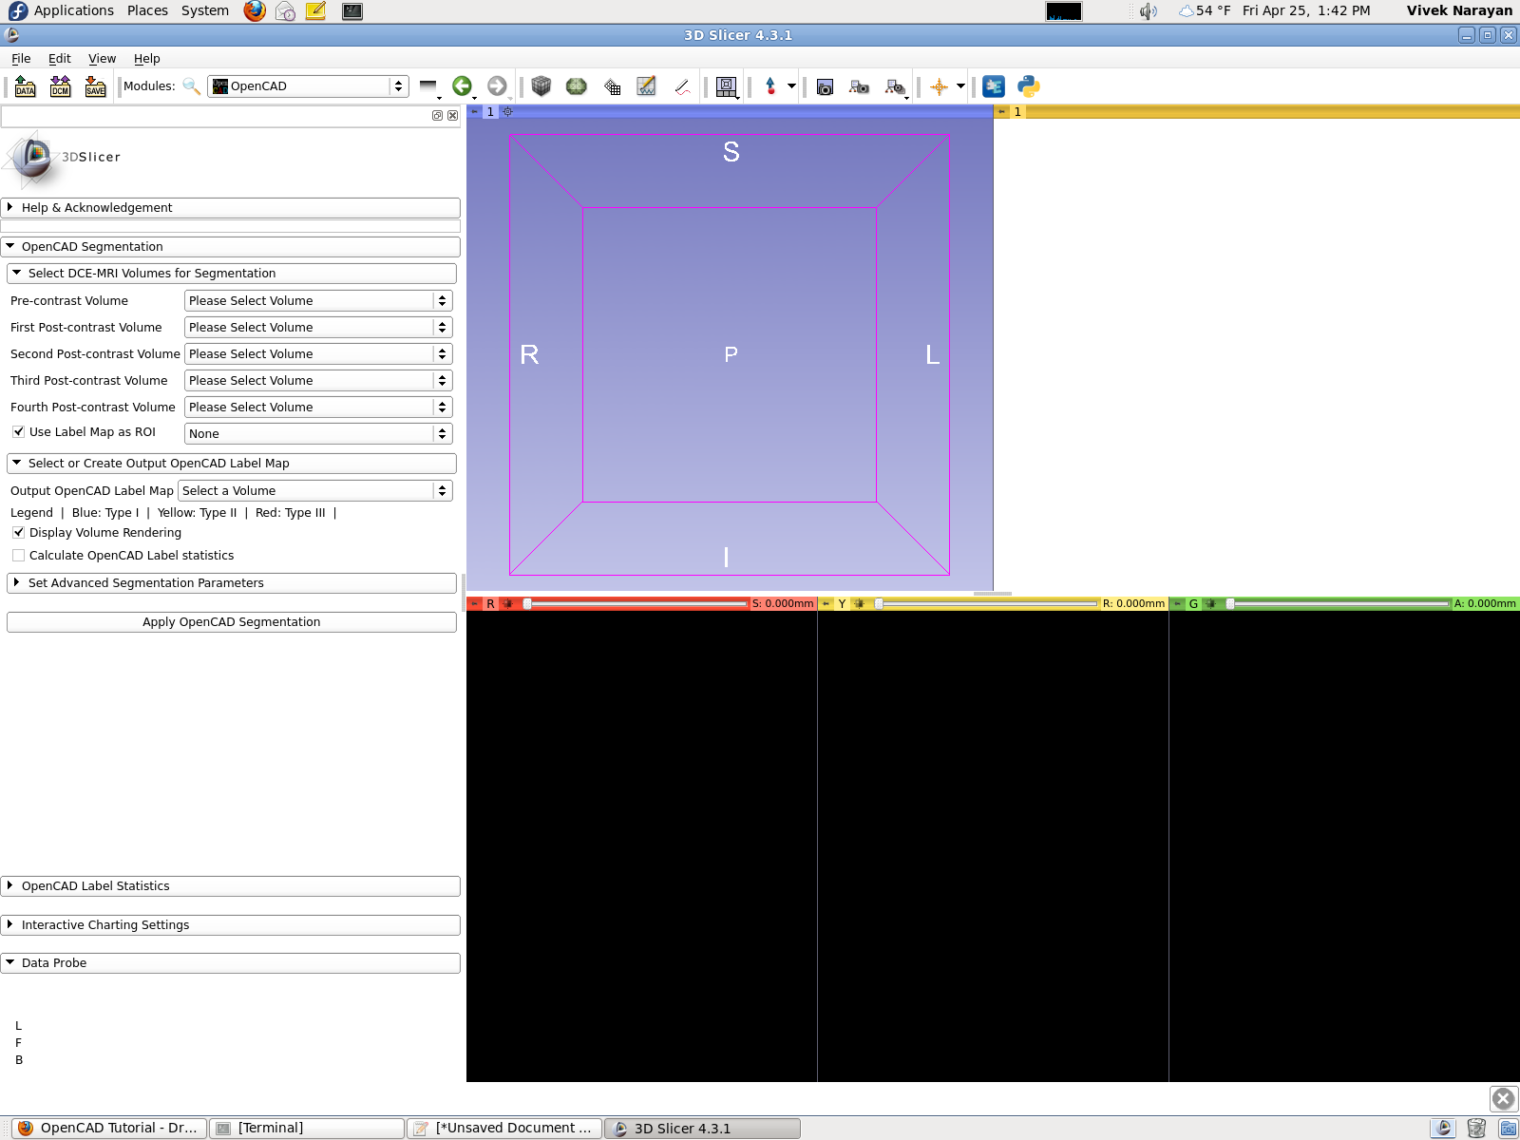The height and width of the screenshot is (1140, 1520).
Task: Open the View menu
Action: click(x=102, y=59)
